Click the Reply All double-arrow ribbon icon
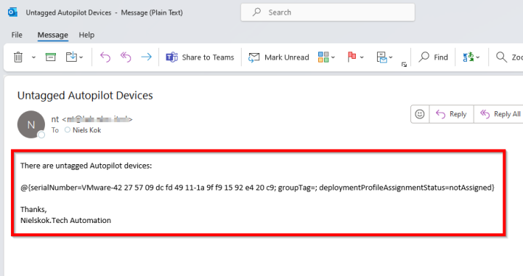Screen dimensions: 523x276 click(x=126, y=57)
